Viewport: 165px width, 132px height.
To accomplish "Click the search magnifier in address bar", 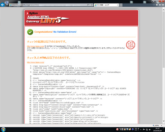I will click(88, 5).
